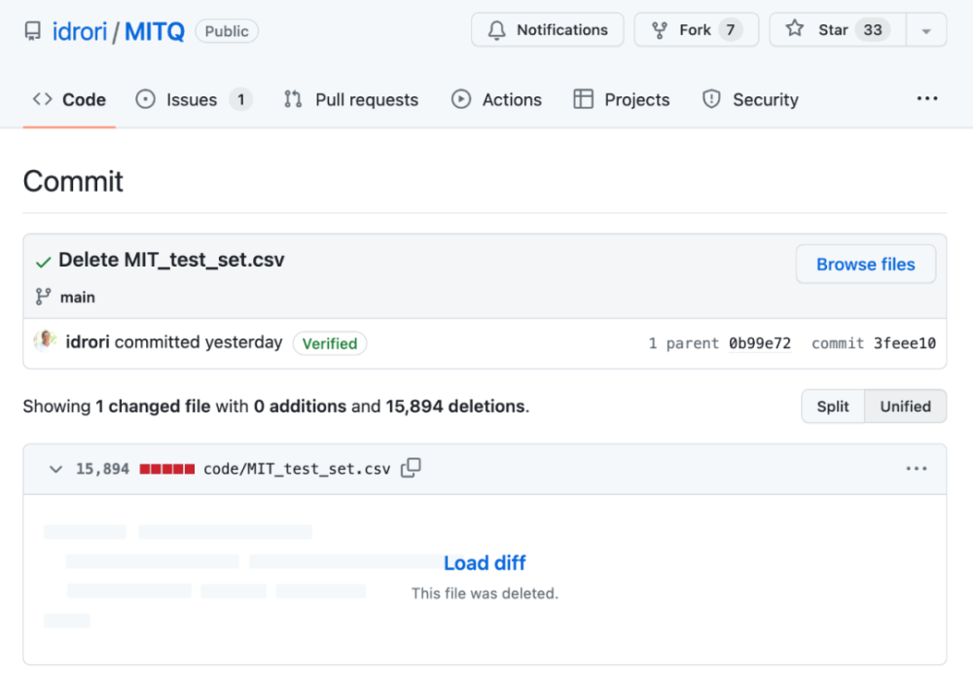Click the red diffstat deletion blocks
973x678 pixels.
click(x=167, y=469)
